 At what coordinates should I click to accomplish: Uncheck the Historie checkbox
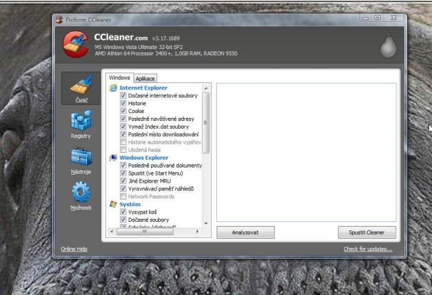(123, 103)
